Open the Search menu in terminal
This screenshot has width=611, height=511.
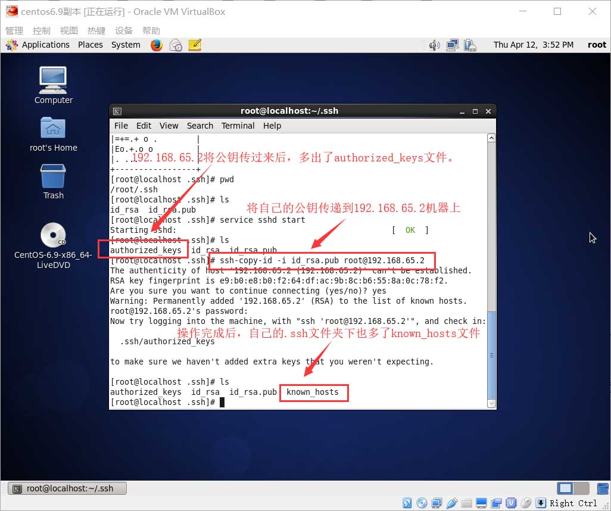tap(199, 126)
